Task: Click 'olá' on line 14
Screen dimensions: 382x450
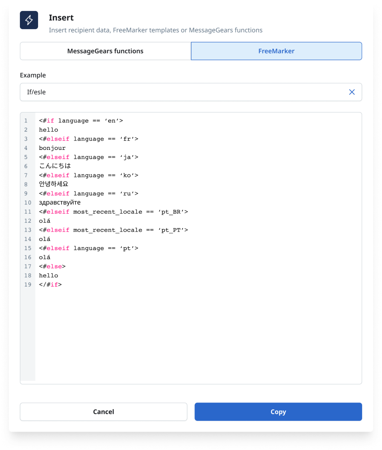Action: (x=45, y=239)
